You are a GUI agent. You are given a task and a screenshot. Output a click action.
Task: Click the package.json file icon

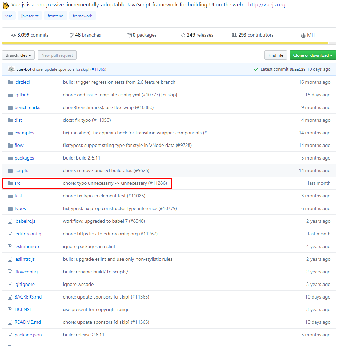[x=10, y=335]
